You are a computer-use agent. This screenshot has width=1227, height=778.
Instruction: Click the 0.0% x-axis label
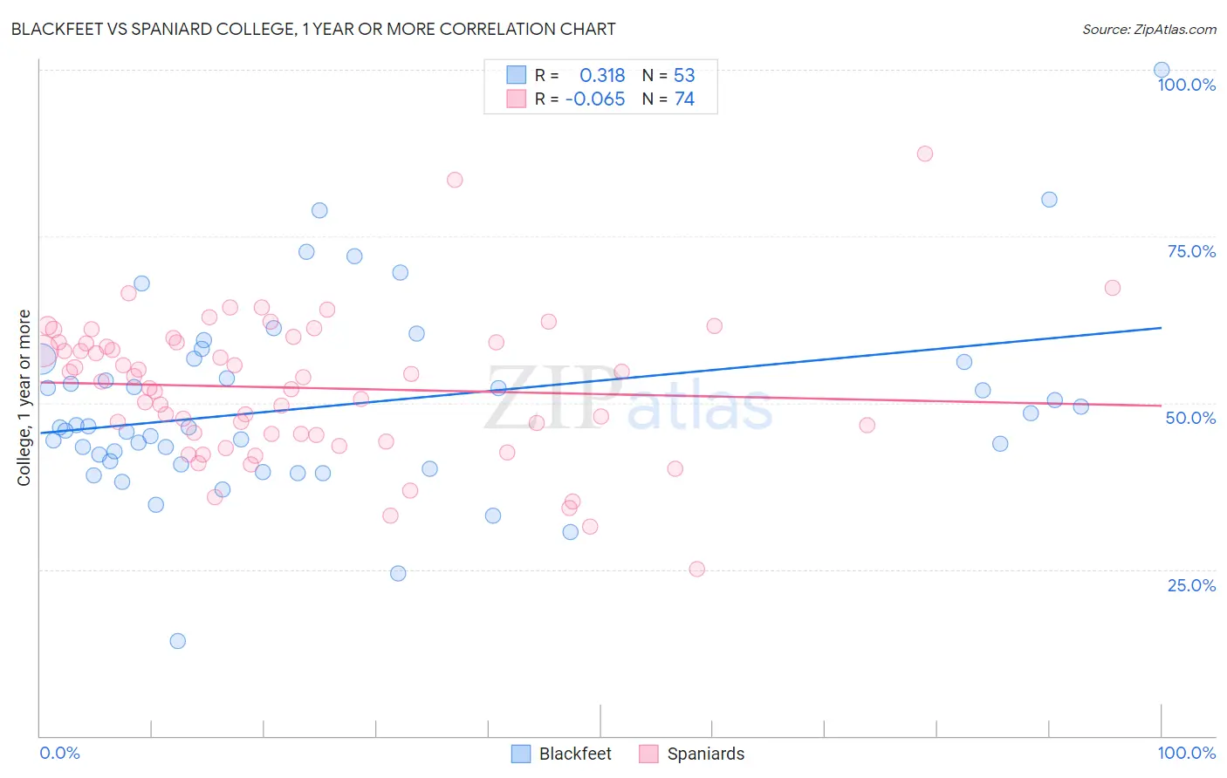59,753
